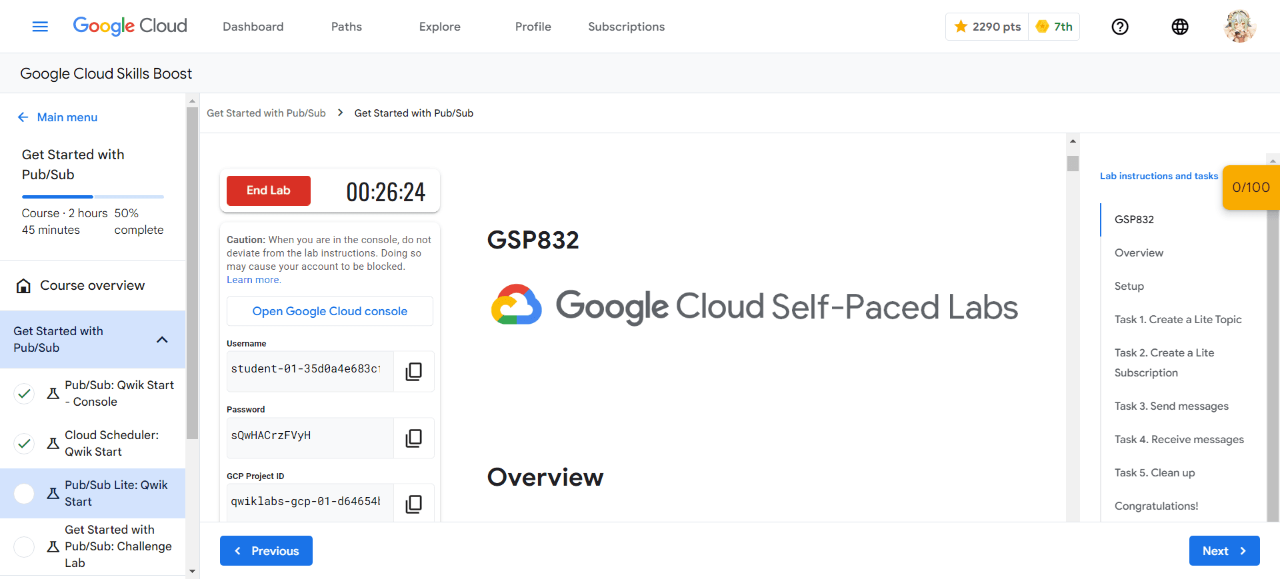Open the Paths nav item

pos(347,27)
